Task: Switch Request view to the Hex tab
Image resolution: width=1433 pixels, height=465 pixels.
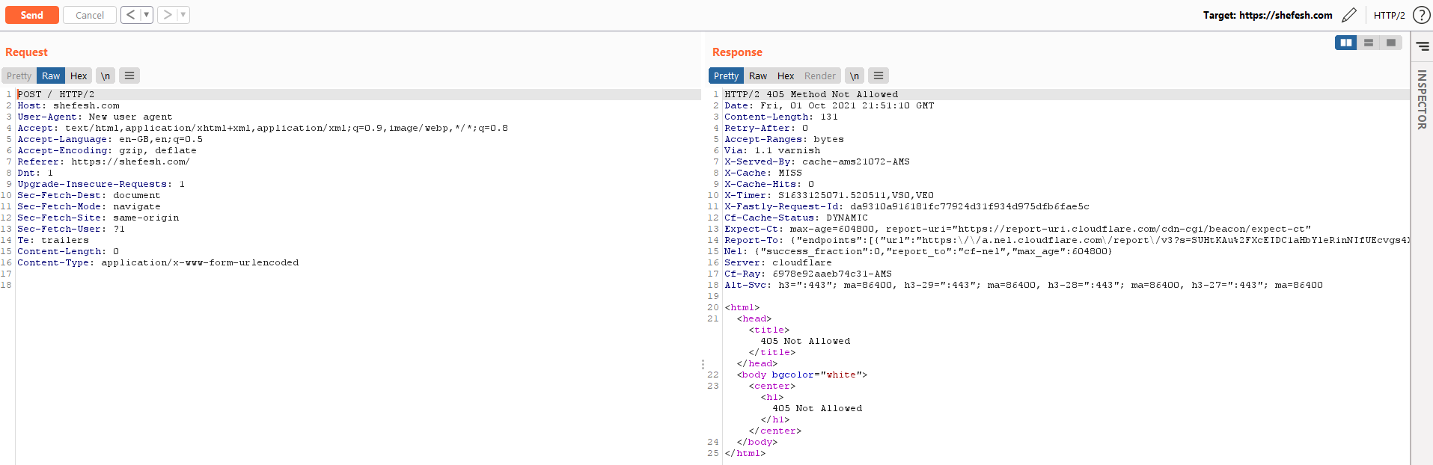Action: coord(79,76)
